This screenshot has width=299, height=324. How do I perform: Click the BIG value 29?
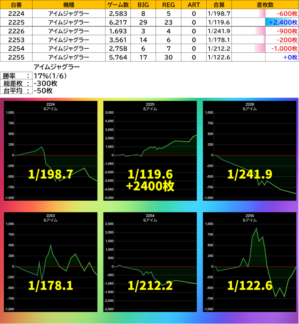pyautogui.click(x=143, y=22)
